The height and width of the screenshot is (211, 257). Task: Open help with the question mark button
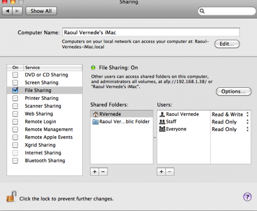tap(247, 196)
